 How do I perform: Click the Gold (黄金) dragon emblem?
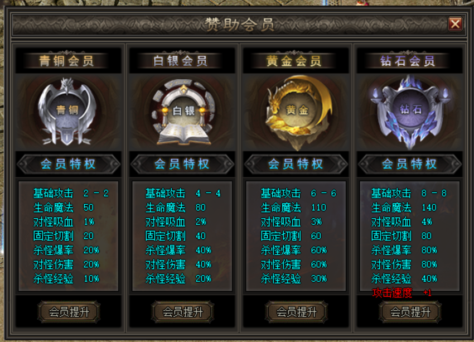pos(297,113)
